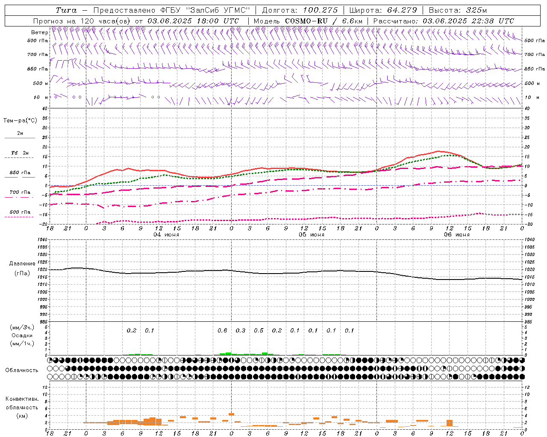Click the "Ветер" wind panel label
Viewport: 547px width, 437px height.
click(39, 32)
